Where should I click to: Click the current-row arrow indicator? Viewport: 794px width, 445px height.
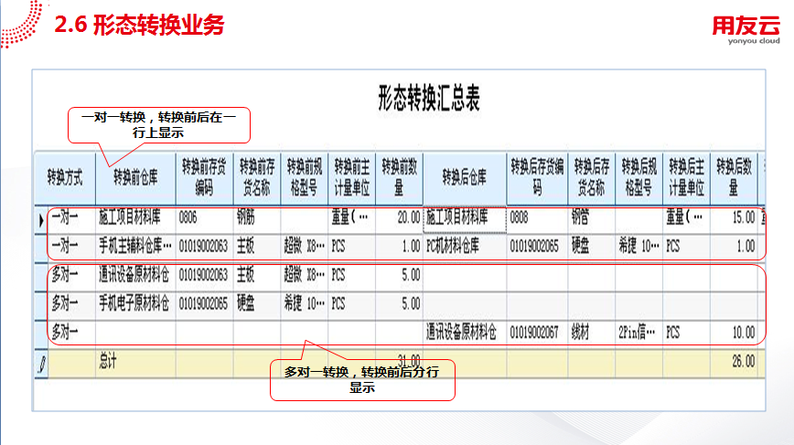click(x=41, y=220)
